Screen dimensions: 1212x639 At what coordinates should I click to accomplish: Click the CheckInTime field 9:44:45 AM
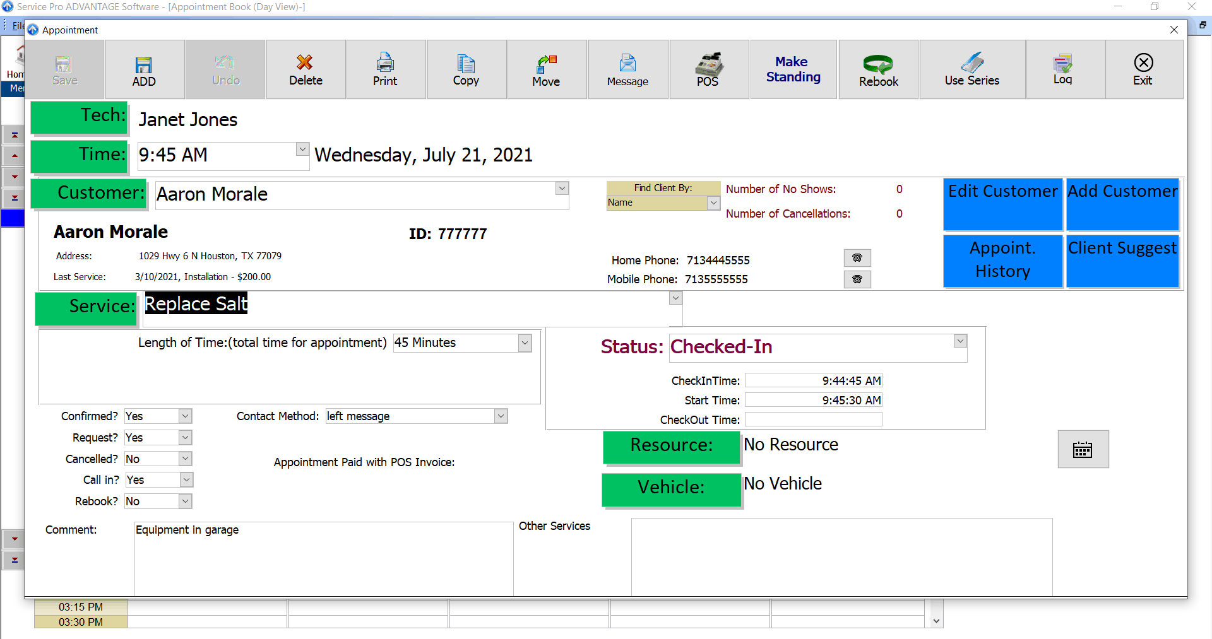coord(813,380)
